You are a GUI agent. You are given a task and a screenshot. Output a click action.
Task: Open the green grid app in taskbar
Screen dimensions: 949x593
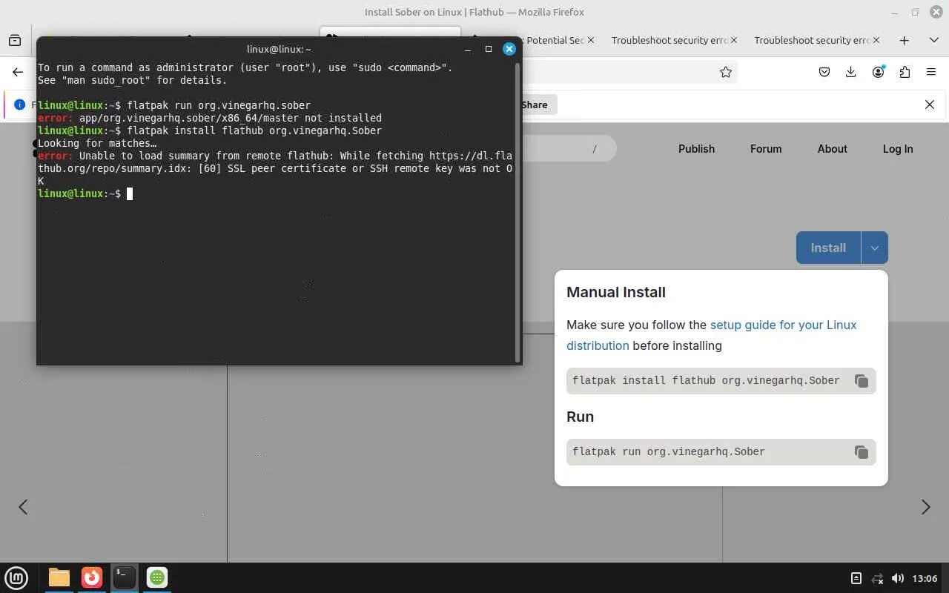point(156,577)
